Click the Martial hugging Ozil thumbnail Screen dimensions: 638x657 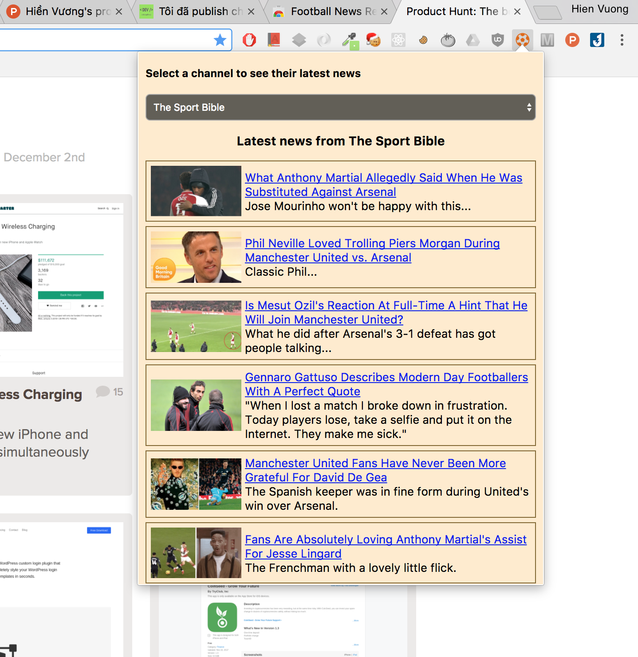(196, 191)
